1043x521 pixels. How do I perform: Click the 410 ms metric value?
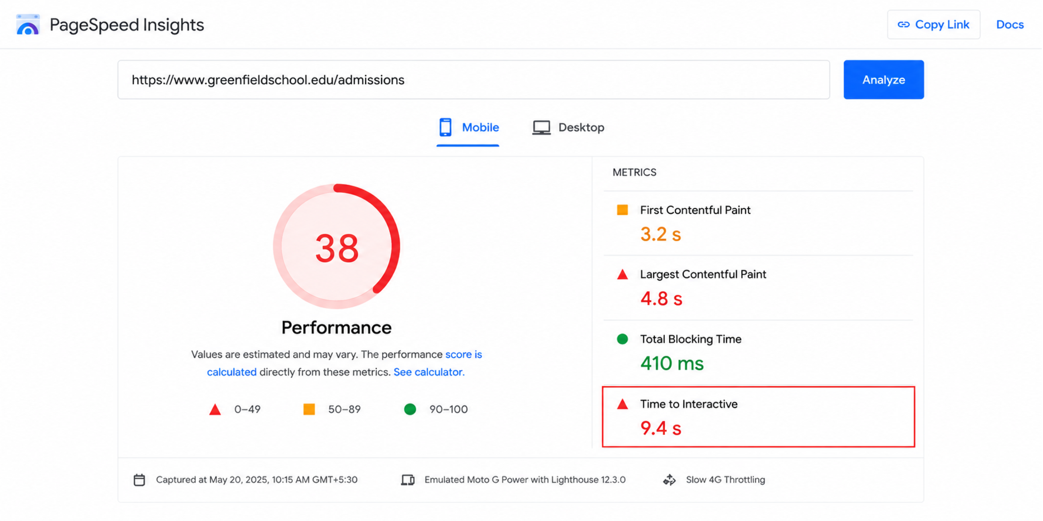click(x=672, y=363)
